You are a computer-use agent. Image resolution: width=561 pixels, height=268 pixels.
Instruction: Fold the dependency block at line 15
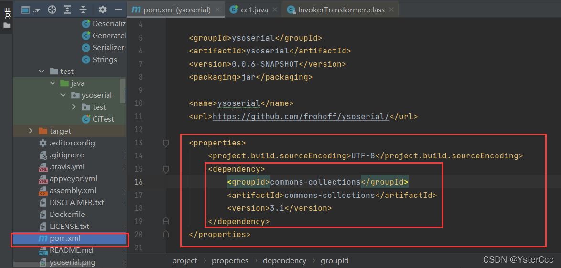pos(166,169)
